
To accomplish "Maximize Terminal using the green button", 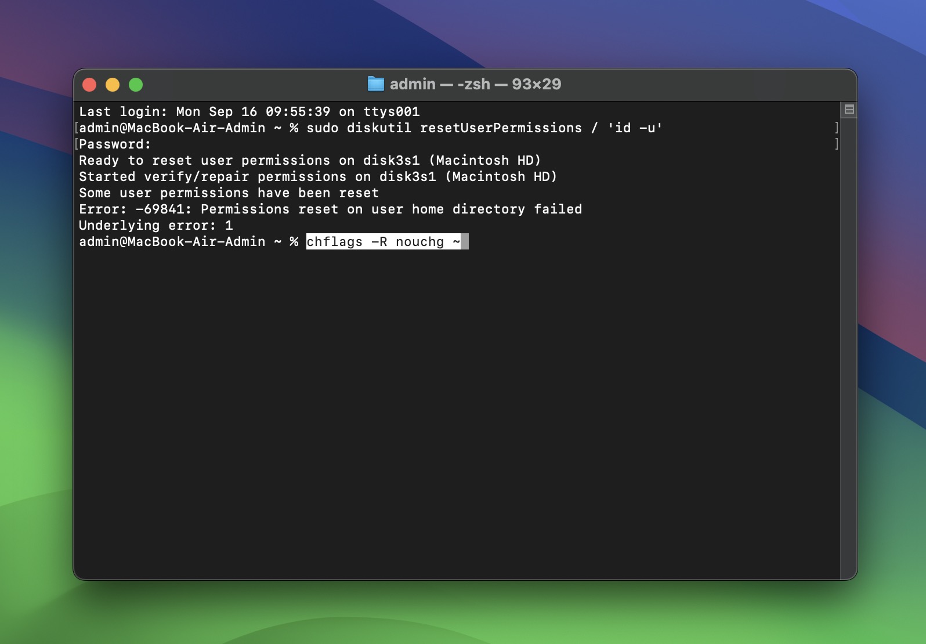I will [136, 85].
